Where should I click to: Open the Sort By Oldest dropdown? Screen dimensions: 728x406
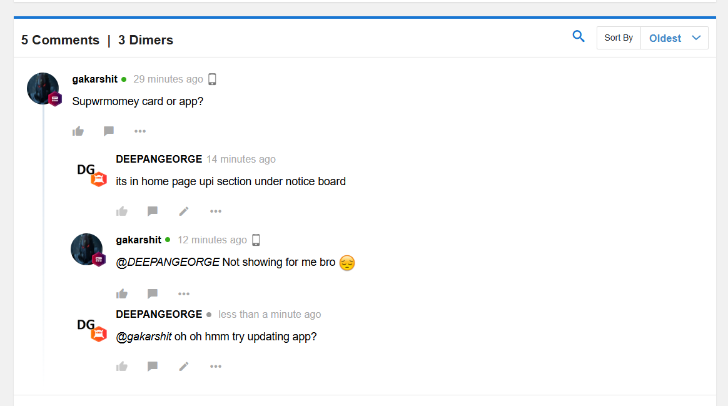[674, 38]
